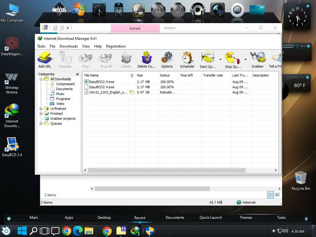This screenshot has width=316, height=237.
Task: Click the Nexus dock logo icon
Action: click(x=59, y=10)
